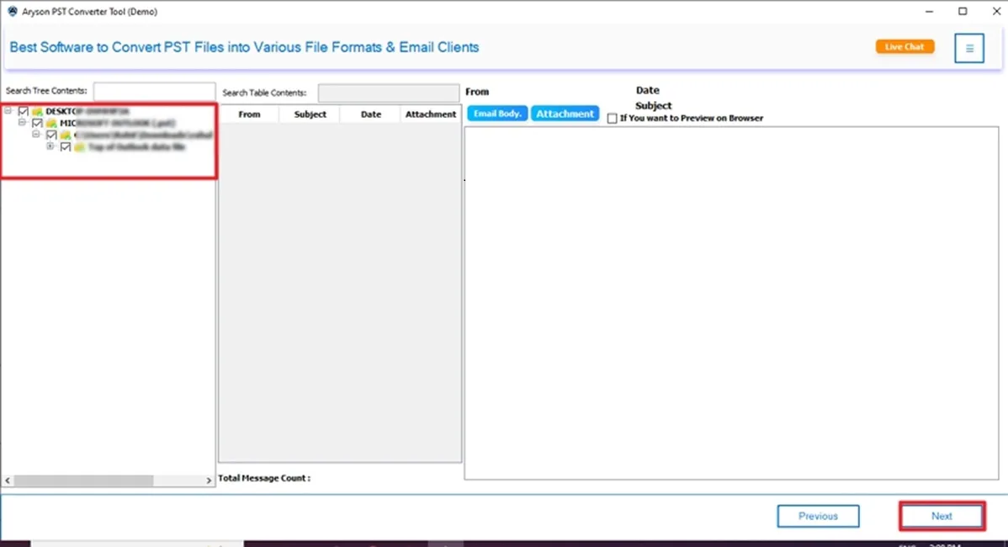The height and width of the screenshot is (547, 1008).
Task: Click the Top of Outlook data file folder icon
Action: pos(80,147)
